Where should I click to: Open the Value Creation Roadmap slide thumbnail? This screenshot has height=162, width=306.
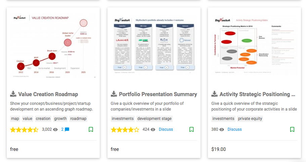[x=53, y=46]
